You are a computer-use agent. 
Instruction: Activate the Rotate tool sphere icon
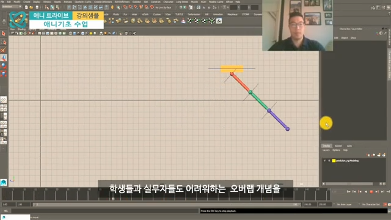pyautogui.click(x=4, y=66)
